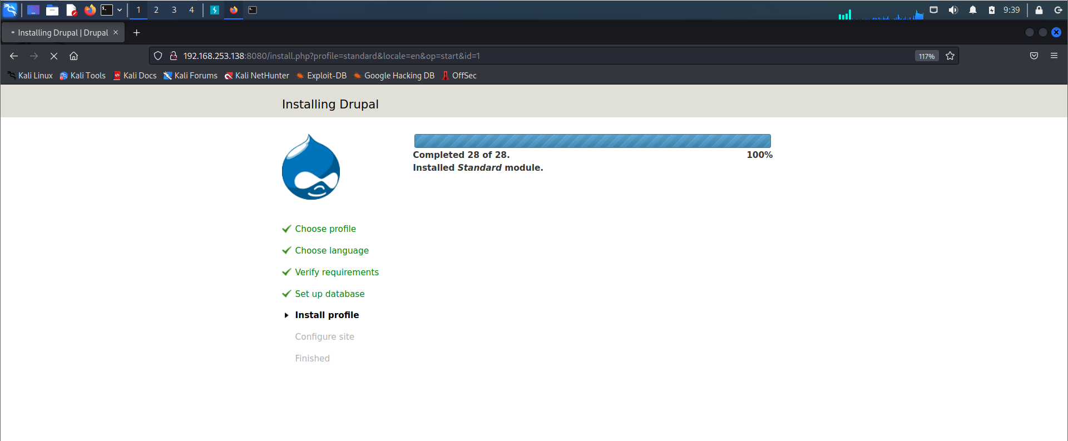Click the display settings tray icon

934,10
